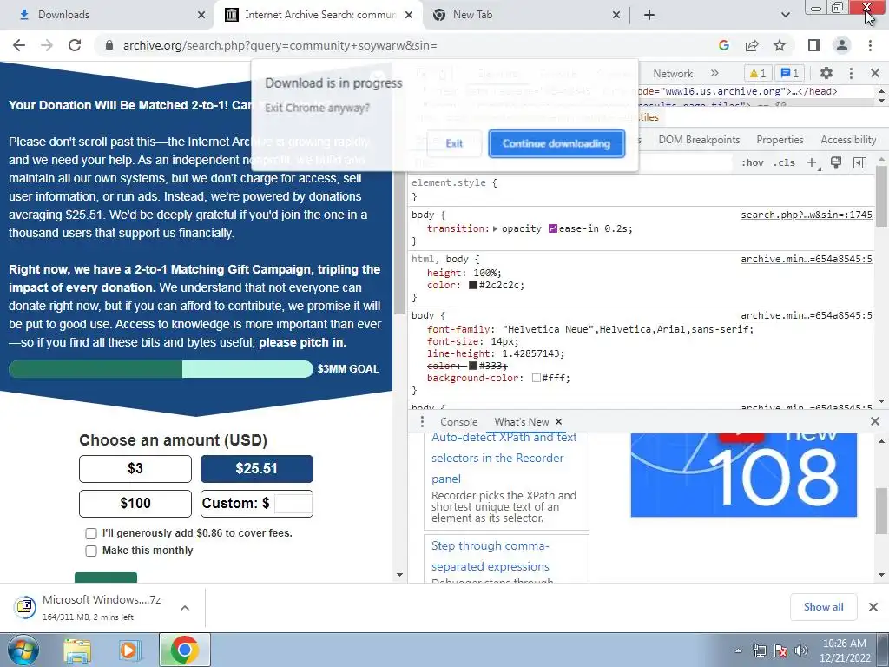Click the Google icon in address bar

723,45
